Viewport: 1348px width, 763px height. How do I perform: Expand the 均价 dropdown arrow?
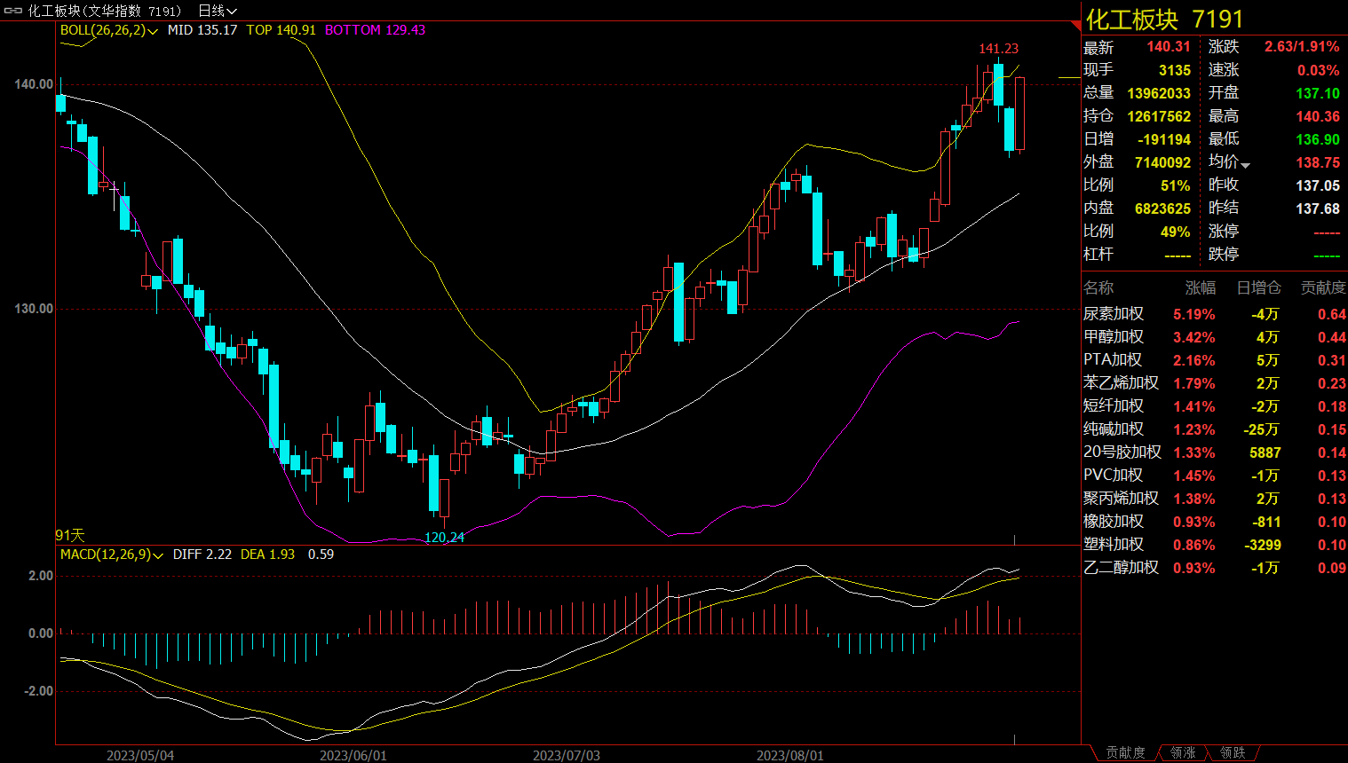click(1245, 165)
